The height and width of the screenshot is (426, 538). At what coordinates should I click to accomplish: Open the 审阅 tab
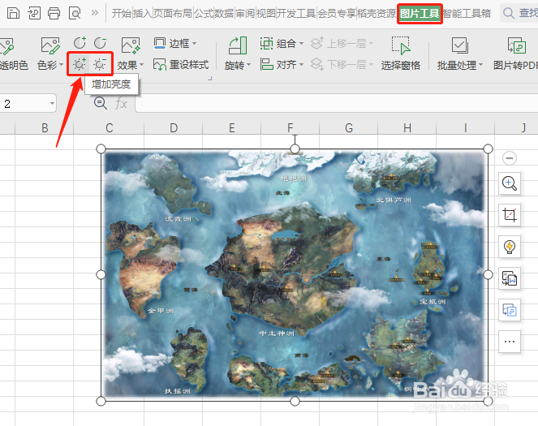pos(245,13)
